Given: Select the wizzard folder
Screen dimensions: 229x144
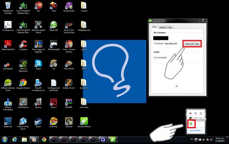Looking at the screenshot, I should click(84, 7).
